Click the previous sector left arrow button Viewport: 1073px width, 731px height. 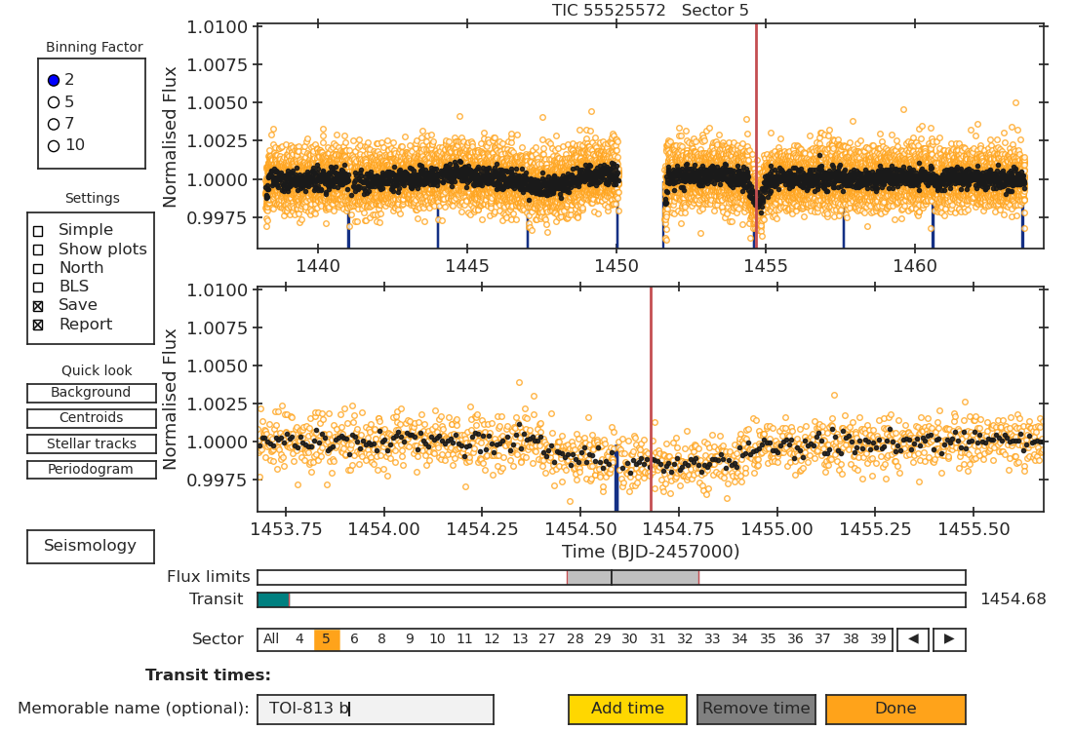(x=913, y=639)
